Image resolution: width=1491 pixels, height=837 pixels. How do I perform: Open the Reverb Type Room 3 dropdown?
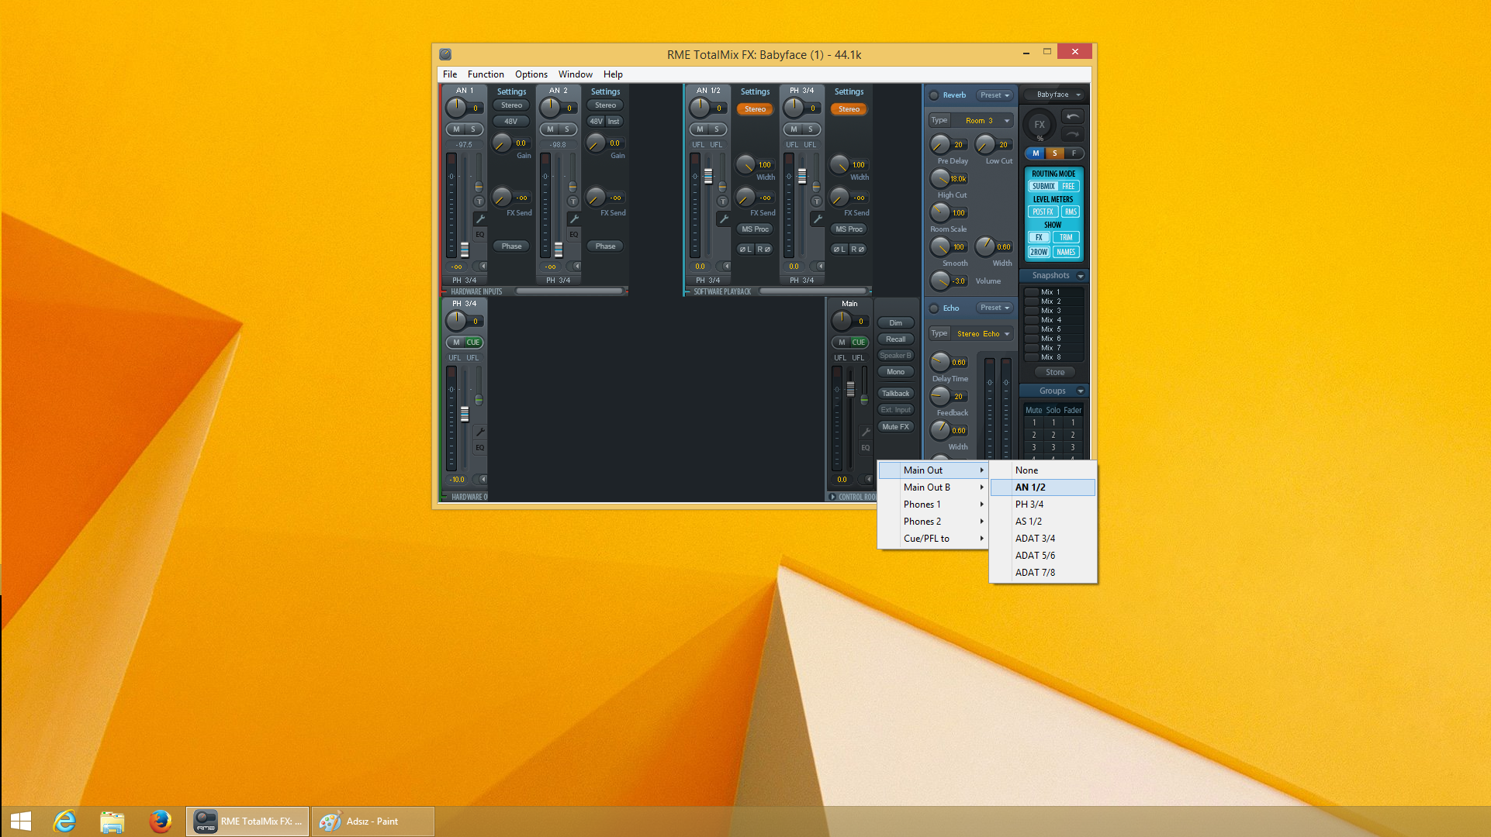980,120
